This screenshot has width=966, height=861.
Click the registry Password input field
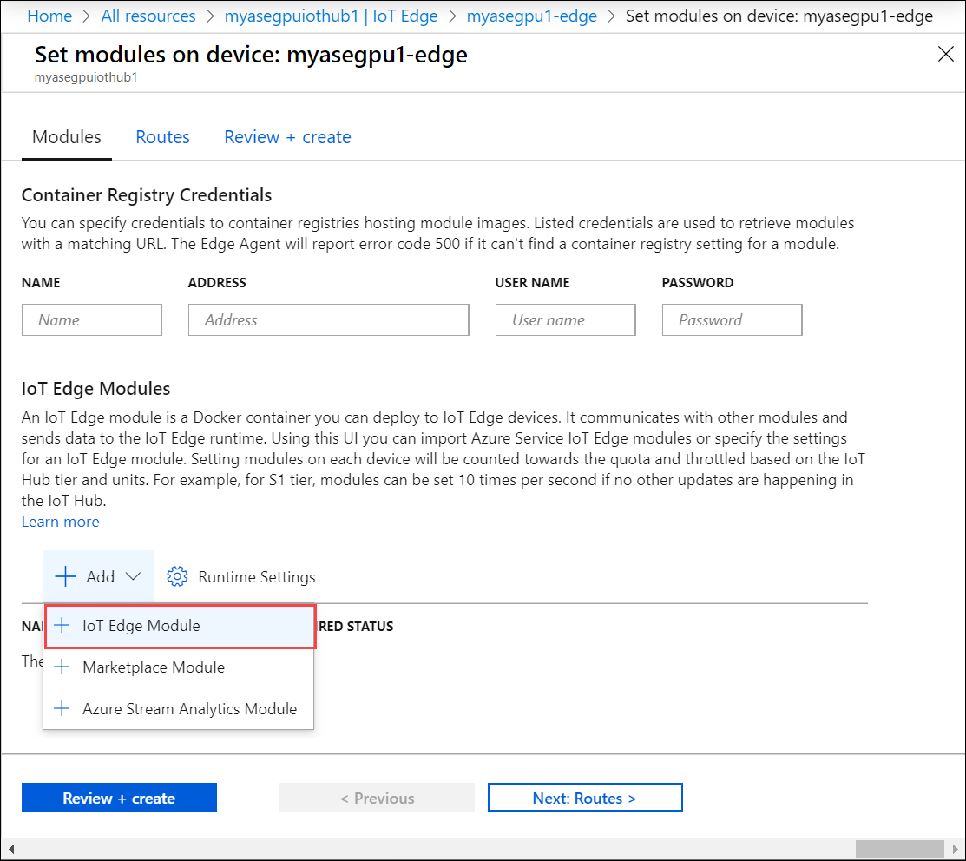[x=732, y=319]
